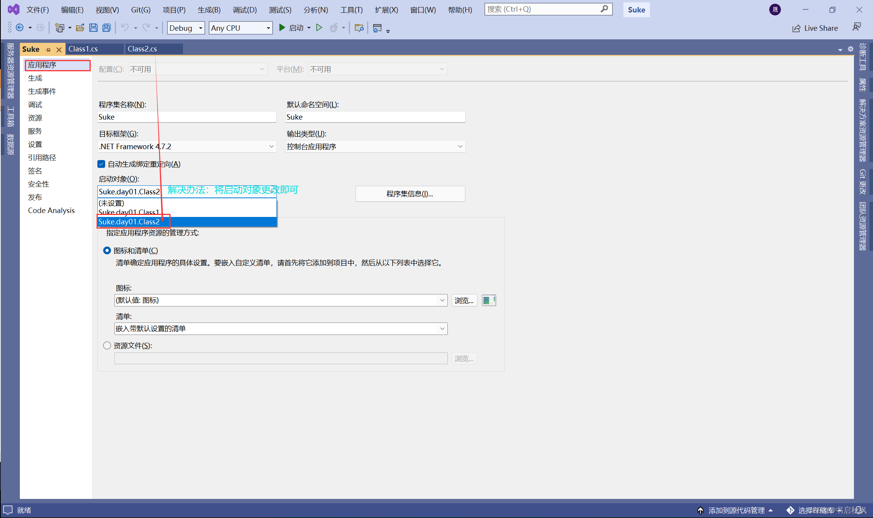Open the manifest dropdown
Screen dimensions: 873x518
tap(281, 329)
